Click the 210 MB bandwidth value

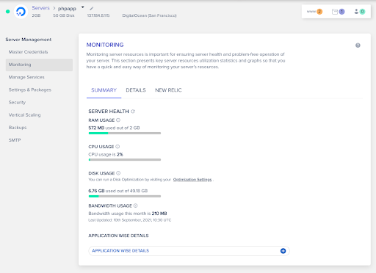tap(159, 214)
